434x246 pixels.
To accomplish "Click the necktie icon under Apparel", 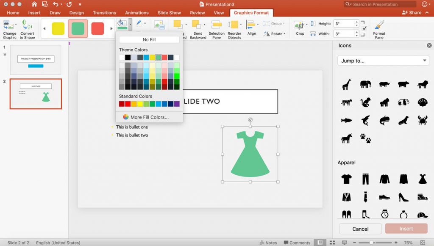I will click(x=365, y=196).
